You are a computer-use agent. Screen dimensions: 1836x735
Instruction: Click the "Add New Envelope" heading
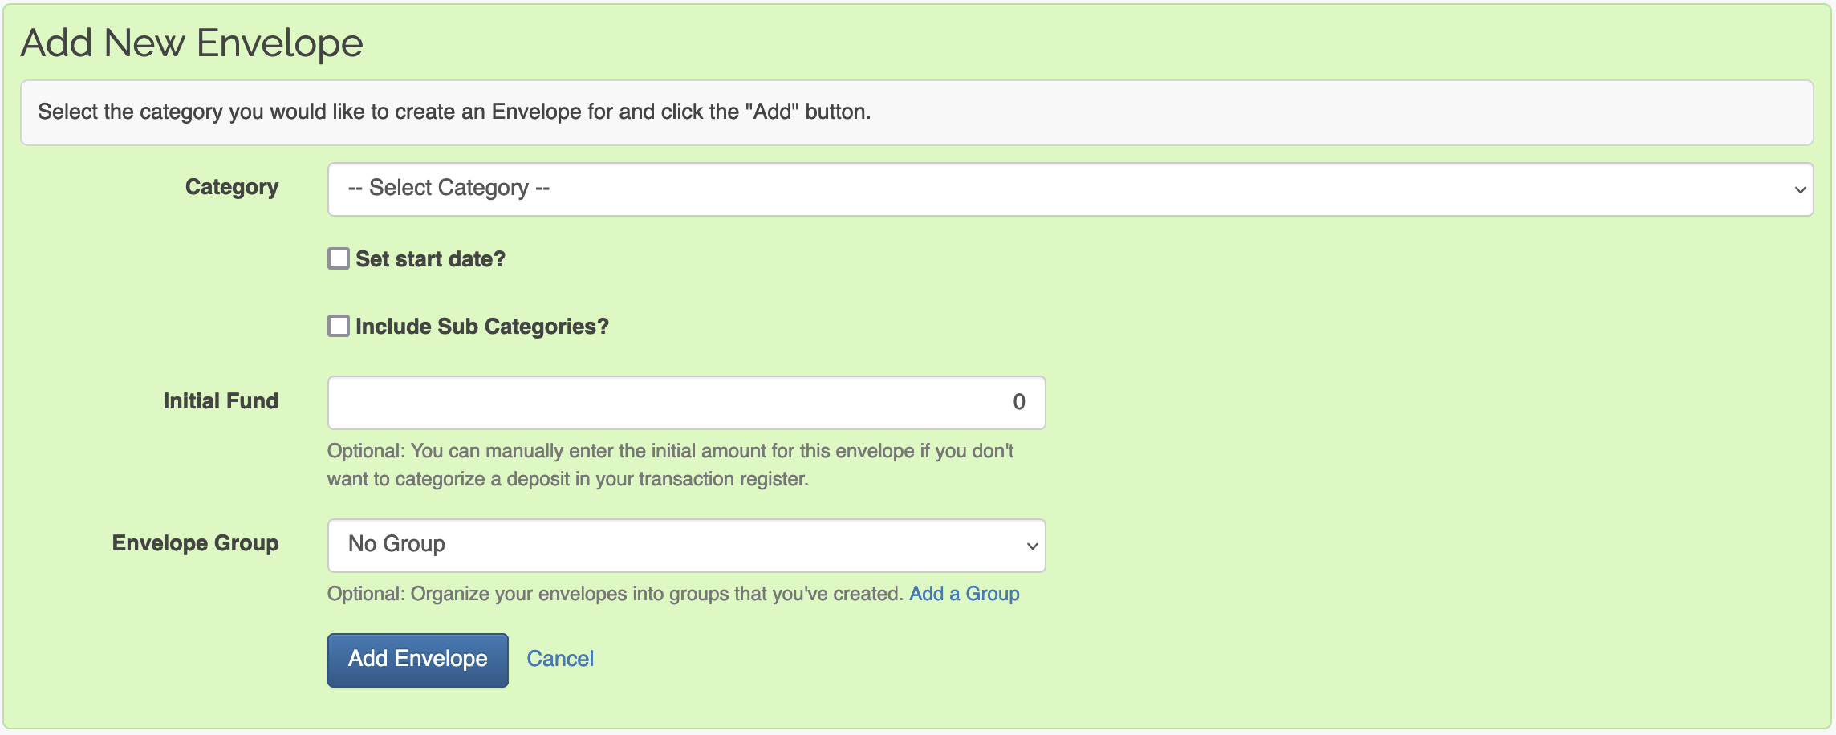[192, 43]
